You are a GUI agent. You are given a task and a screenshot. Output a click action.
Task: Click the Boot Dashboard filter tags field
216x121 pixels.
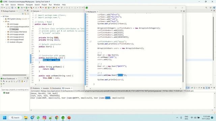tap(15, 90)
